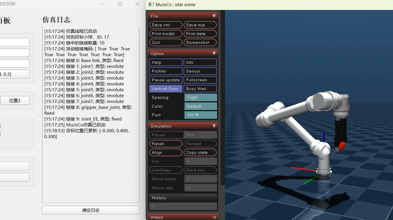Toggle Busy Wait option
The image size is (393, 220).
[200, 89]
